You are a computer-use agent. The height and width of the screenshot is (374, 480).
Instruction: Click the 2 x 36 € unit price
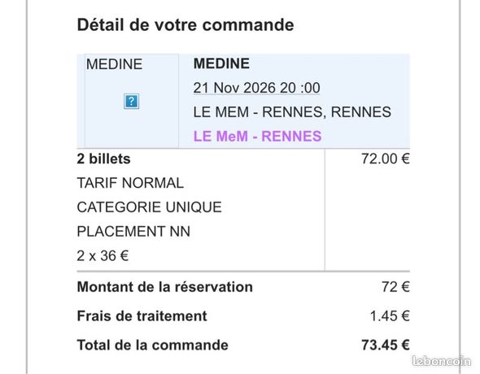pos(103,256)
